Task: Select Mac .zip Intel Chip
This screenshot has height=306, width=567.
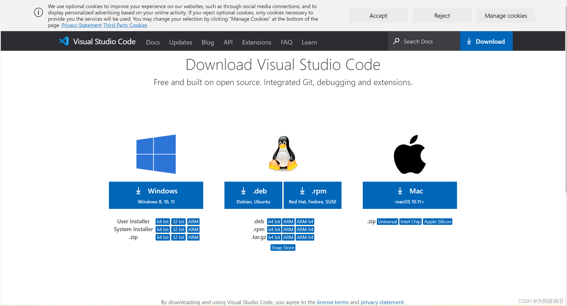Action: pyautogui.click(x=410, y=221)
